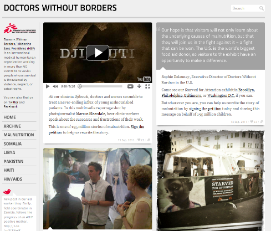Click the heart icon on the quote post

tap(252, 122)
